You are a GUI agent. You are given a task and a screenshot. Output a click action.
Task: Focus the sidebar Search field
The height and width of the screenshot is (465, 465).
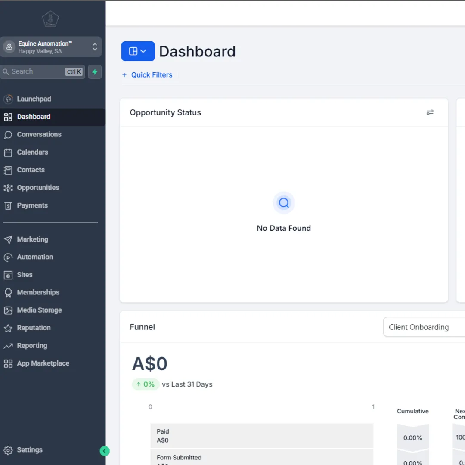point(42,72)
